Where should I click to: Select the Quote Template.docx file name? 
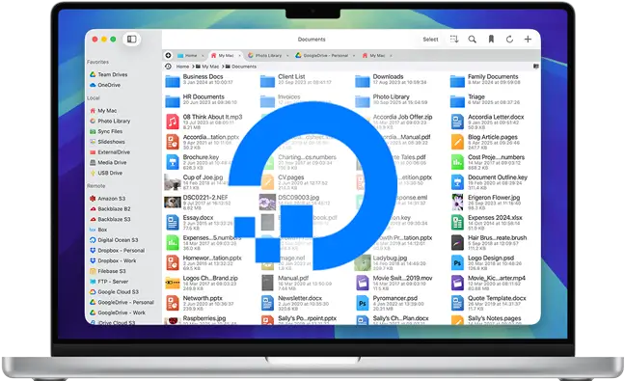(497, 298)
